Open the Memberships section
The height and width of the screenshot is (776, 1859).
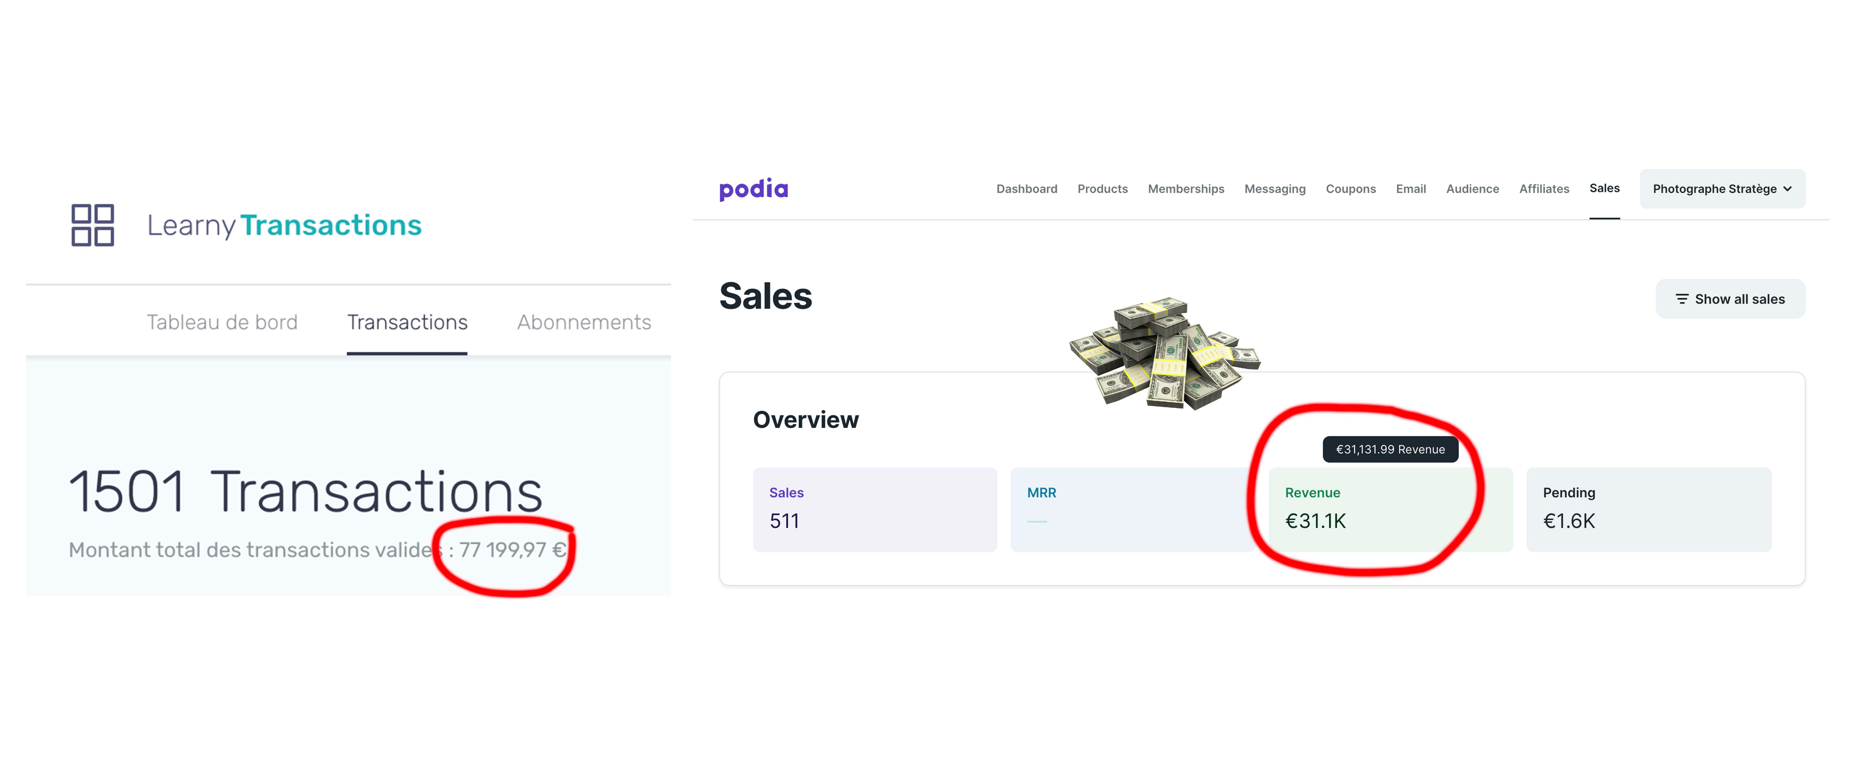(x=1186, y=189)
